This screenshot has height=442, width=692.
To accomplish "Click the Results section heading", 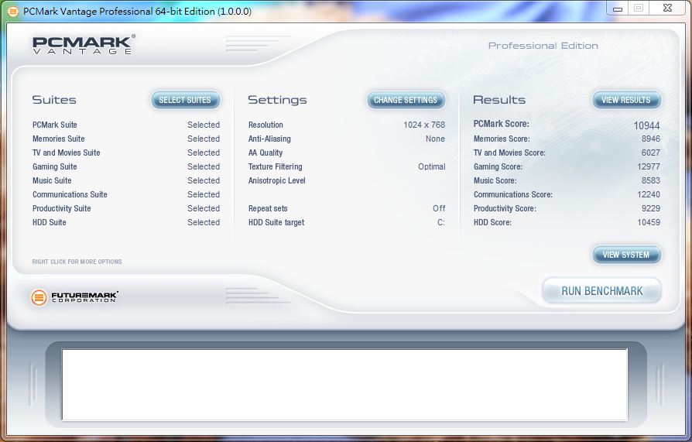I will [x=499, y=100].
